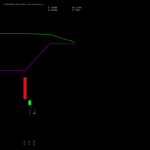Click the low value L: 9.05
150x150 pixels.
[76, 10]
